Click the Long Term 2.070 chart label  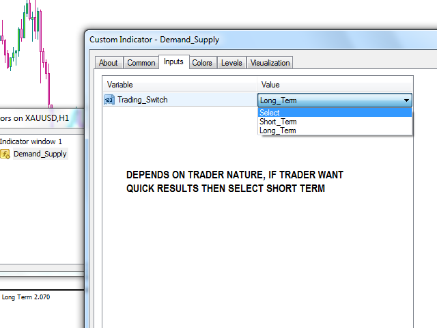26,297
